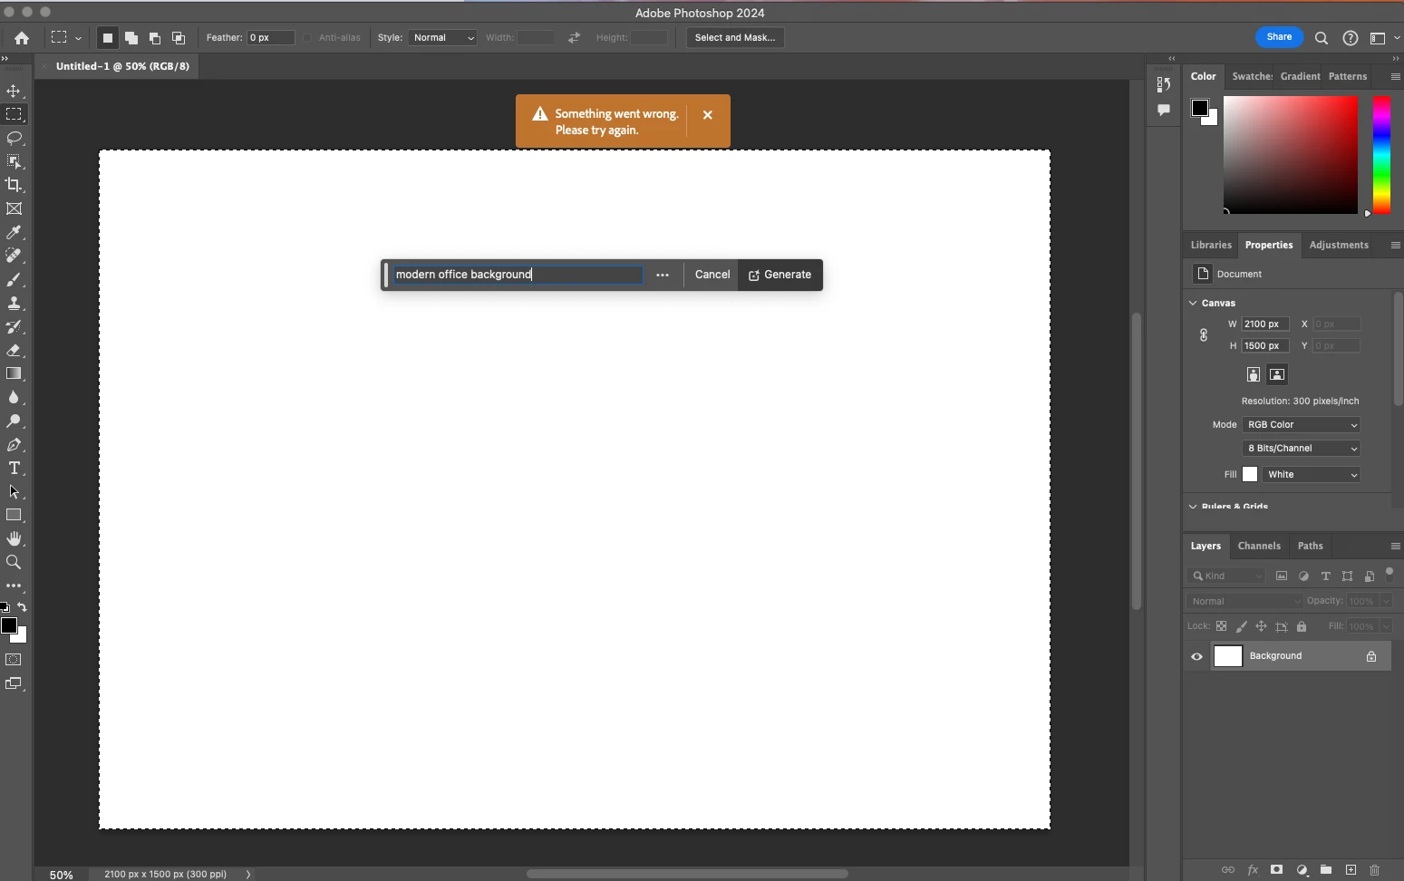The image size is (1404, 881).
Task: Open the Fill dropdown set to White
Action: point(1311,475)
